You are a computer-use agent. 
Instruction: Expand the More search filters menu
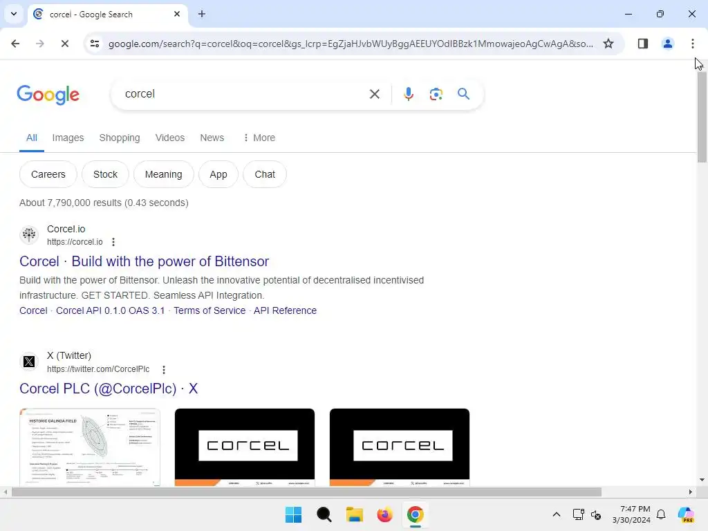pos(259,138)
